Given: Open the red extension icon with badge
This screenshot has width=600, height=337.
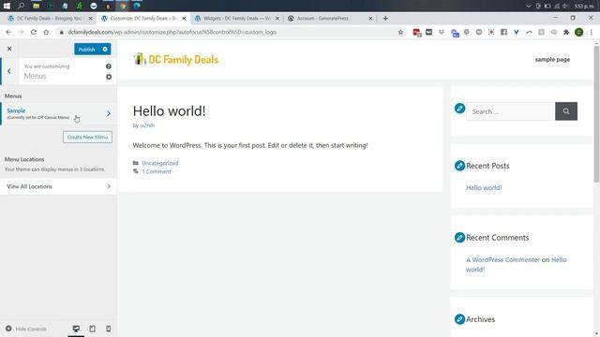Looking at the screenshot, I should [x=417, y=33].
